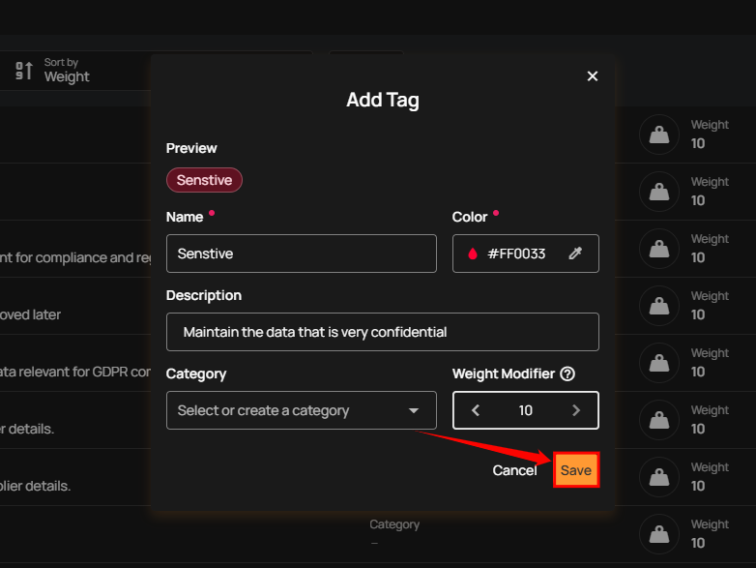Click the last row's weight icon
Viewport: 756px width, 568px height.
[659, 534]
